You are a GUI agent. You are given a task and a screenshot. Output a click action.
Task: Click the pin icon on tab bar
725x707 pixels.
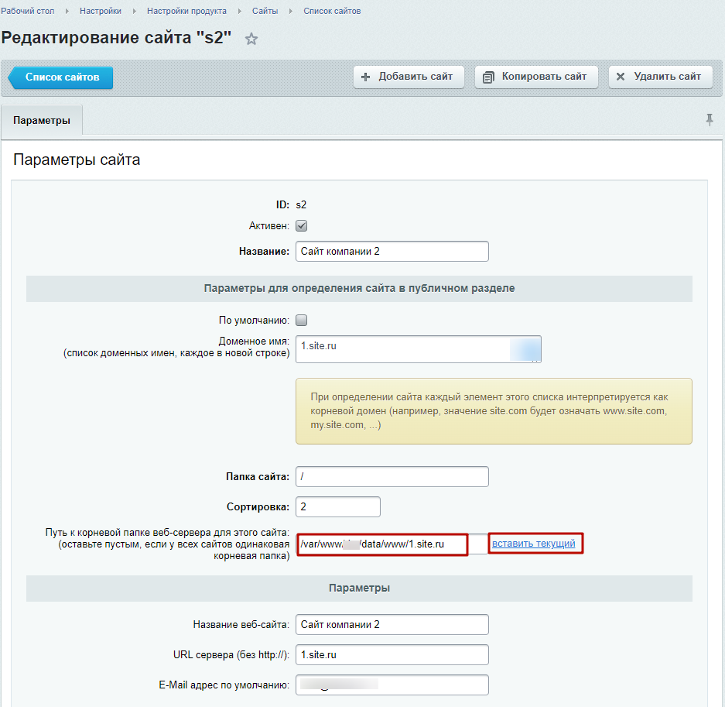tap(710, 120)
